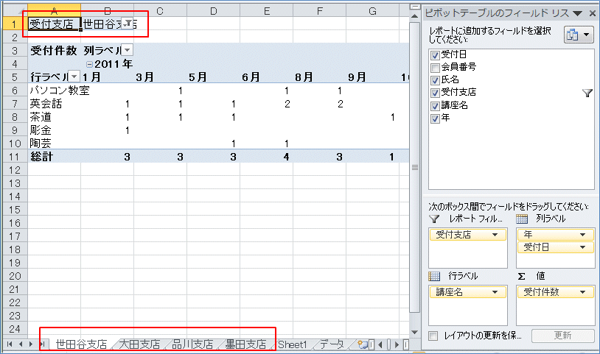The image size is (600, 354).
Task: Switch to the 大田支店 sheet tab
Action: coord(139,344)
